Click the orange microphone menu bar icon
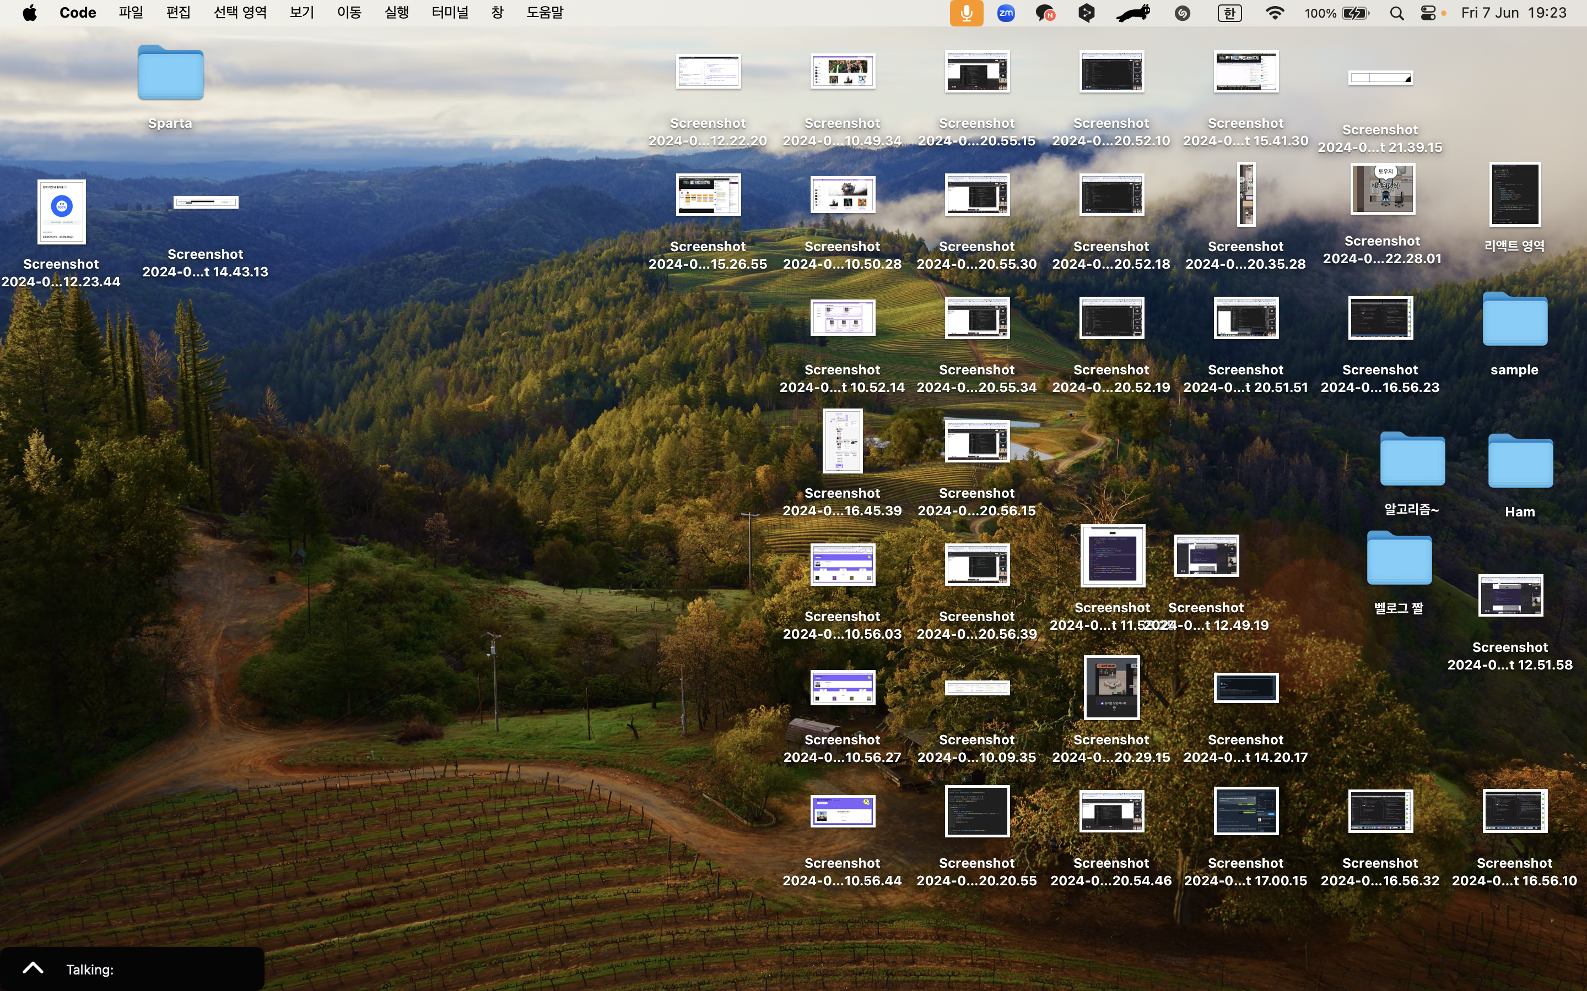Image resolution: width=1587 pixels, height=991 pixels. (x=966, y=13)
